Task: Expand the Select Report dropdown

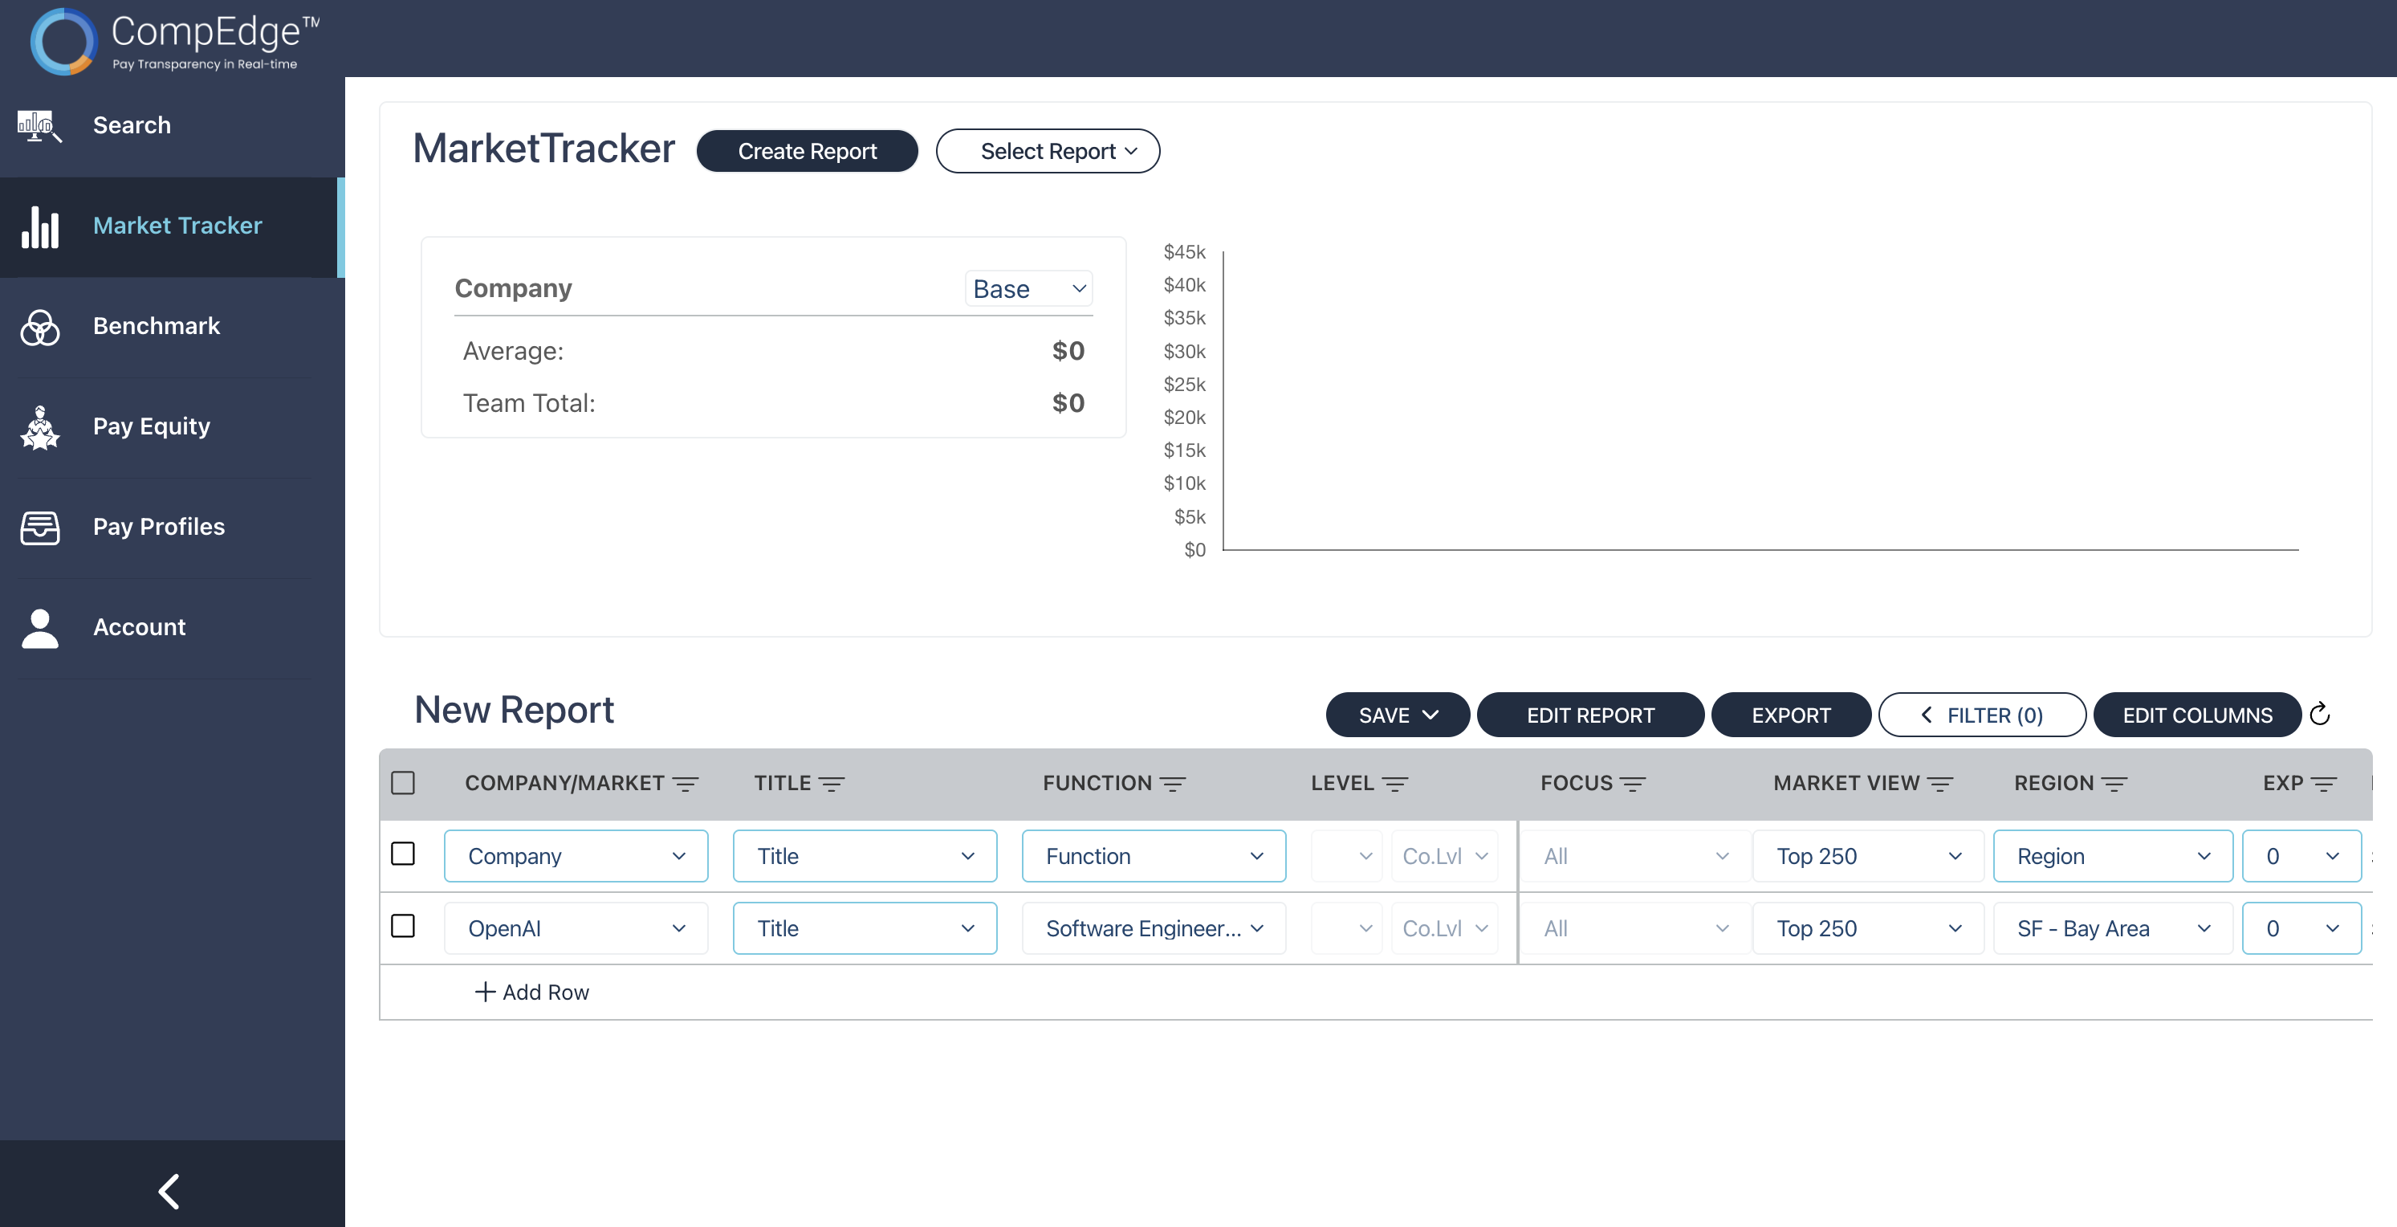Action: pos(1048,151)
